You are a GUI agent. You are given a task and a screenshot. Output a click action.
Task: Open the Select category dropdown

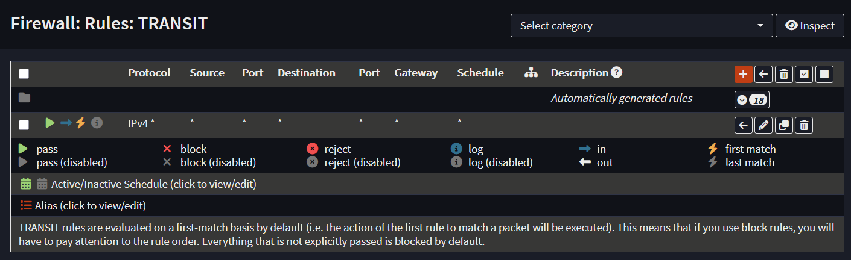tap(642, 26)
